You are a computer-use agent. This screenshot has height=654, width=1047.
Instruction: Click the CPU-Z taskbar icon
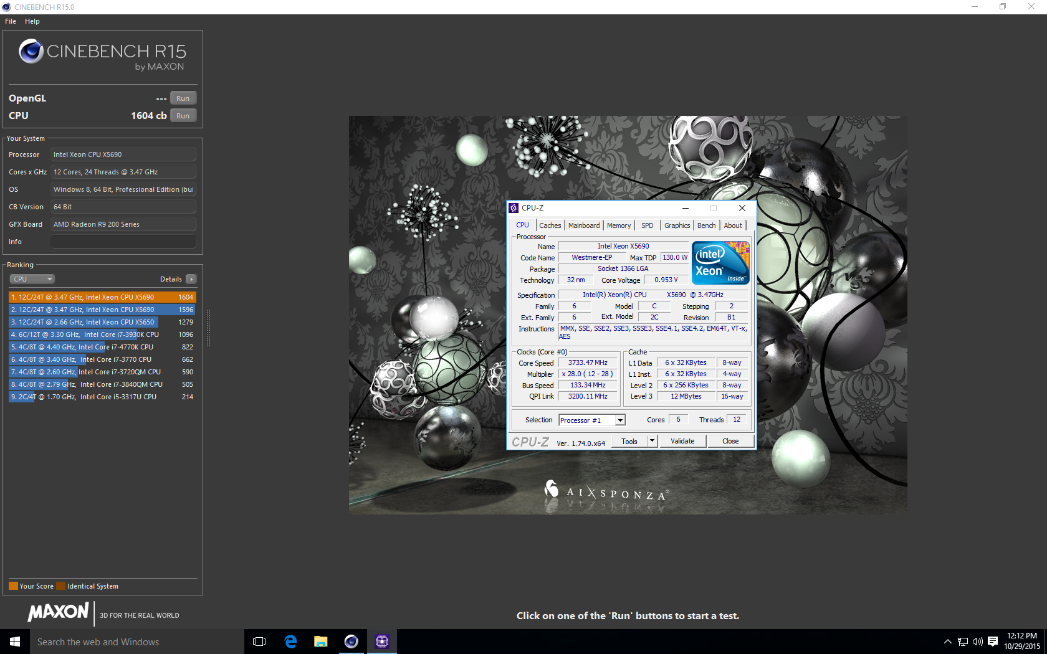382,642
